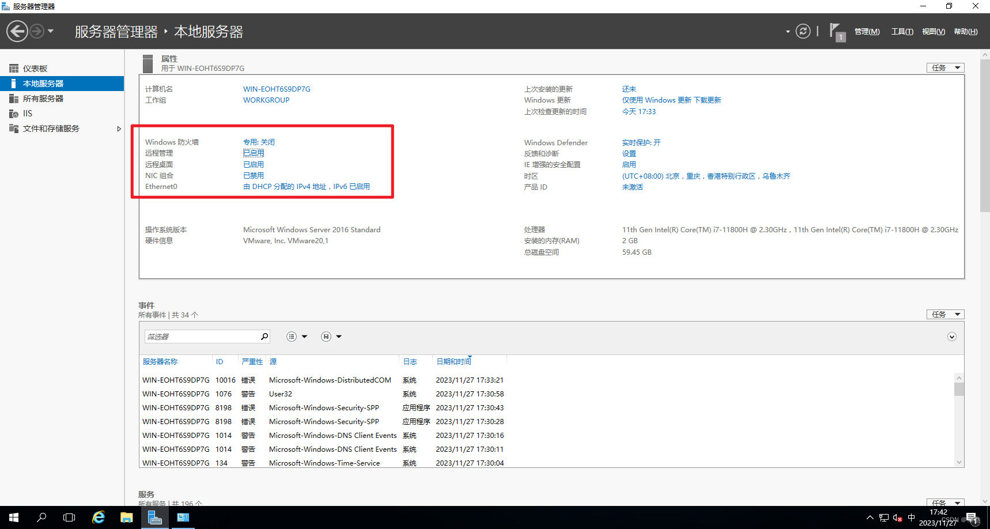Open the 事件 section 任务 dropdown
The width and height of the screenshot is (990, 529).
coord(945,315)
